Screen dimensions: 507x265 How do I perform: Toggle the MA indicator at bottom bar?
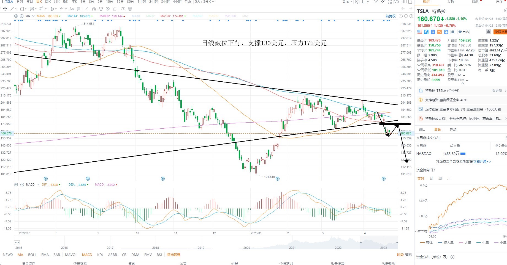[x=20, y=255]
